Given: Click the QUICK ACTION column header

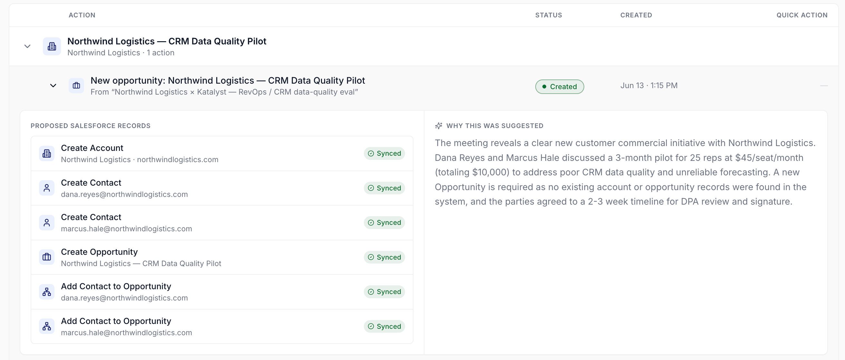Looking at the screenshot, I should [802, 15].
